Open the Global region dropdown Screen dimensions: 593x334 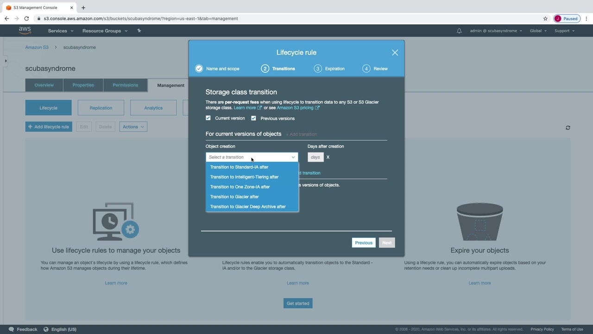tap(538, 31)
